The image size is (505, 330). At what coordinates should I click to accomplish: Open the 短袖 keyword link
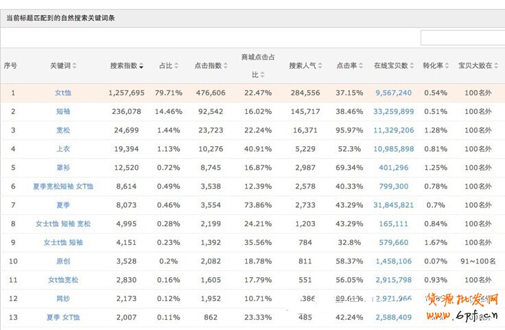63,111
